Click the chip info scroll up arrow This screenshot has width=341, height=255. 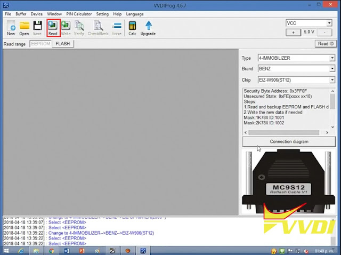[332, 91]
